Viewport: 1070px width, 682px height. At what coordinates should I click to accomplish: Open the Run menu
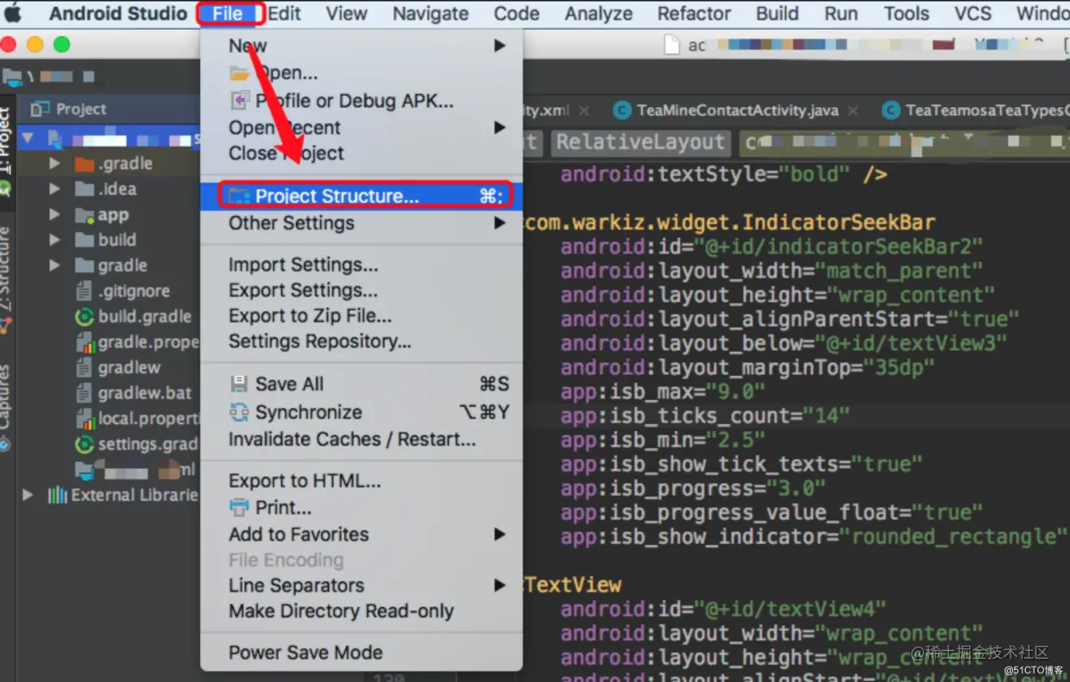[841, 13]
